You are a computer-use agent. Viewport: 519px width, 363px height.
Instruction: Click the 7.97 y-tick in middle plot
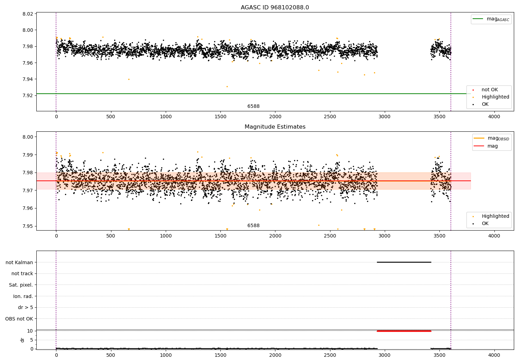click(x=28, y=190)
